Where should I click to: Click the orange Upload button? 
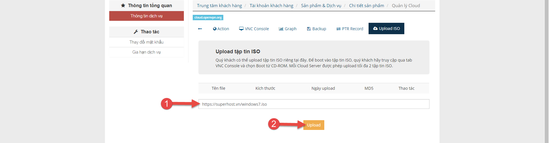(314, 125)
